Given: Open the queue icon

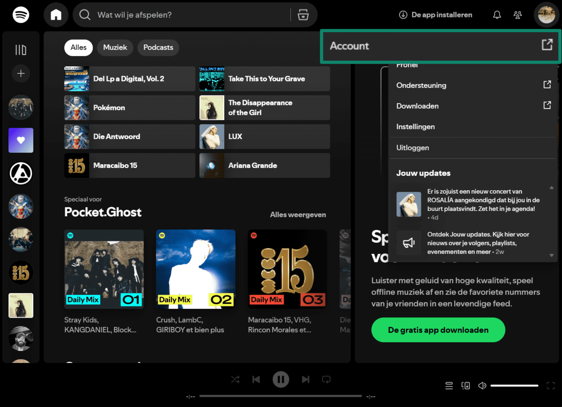Looking at the screenshot, I should tap(449, 385).
